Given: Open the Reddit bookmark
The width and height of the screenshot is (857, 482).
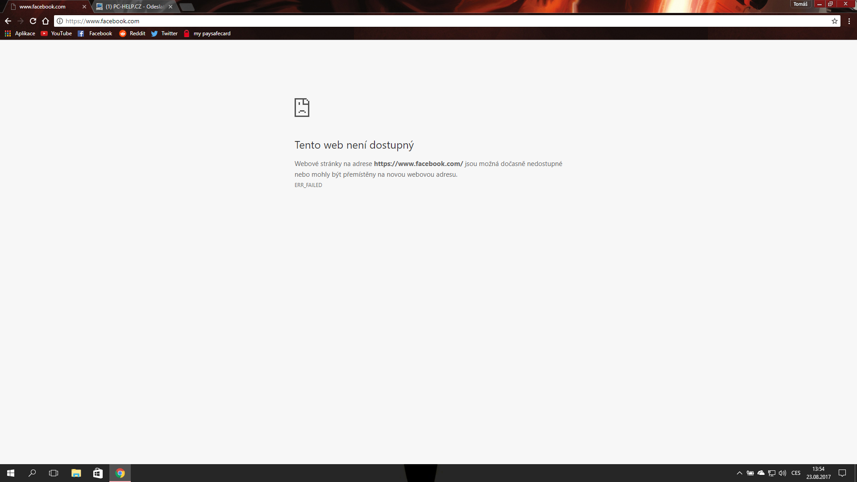Looking at the screenshot, I should 132,33.
